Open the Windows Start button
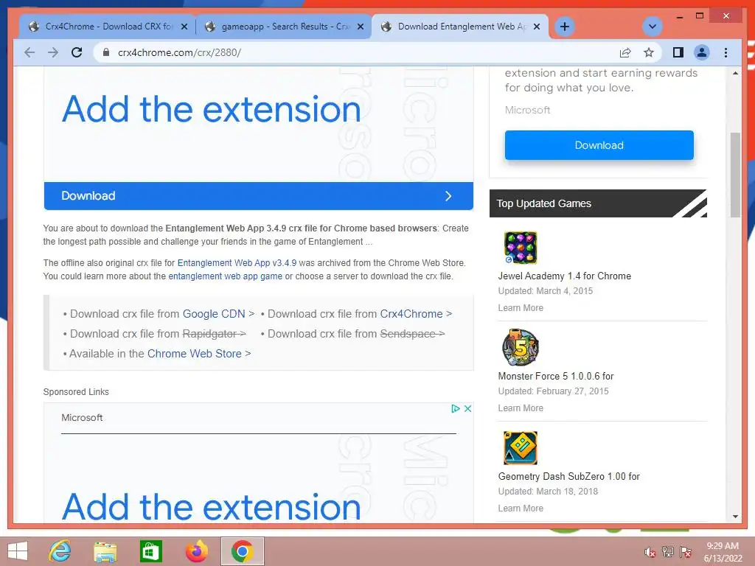 [18, 551]
